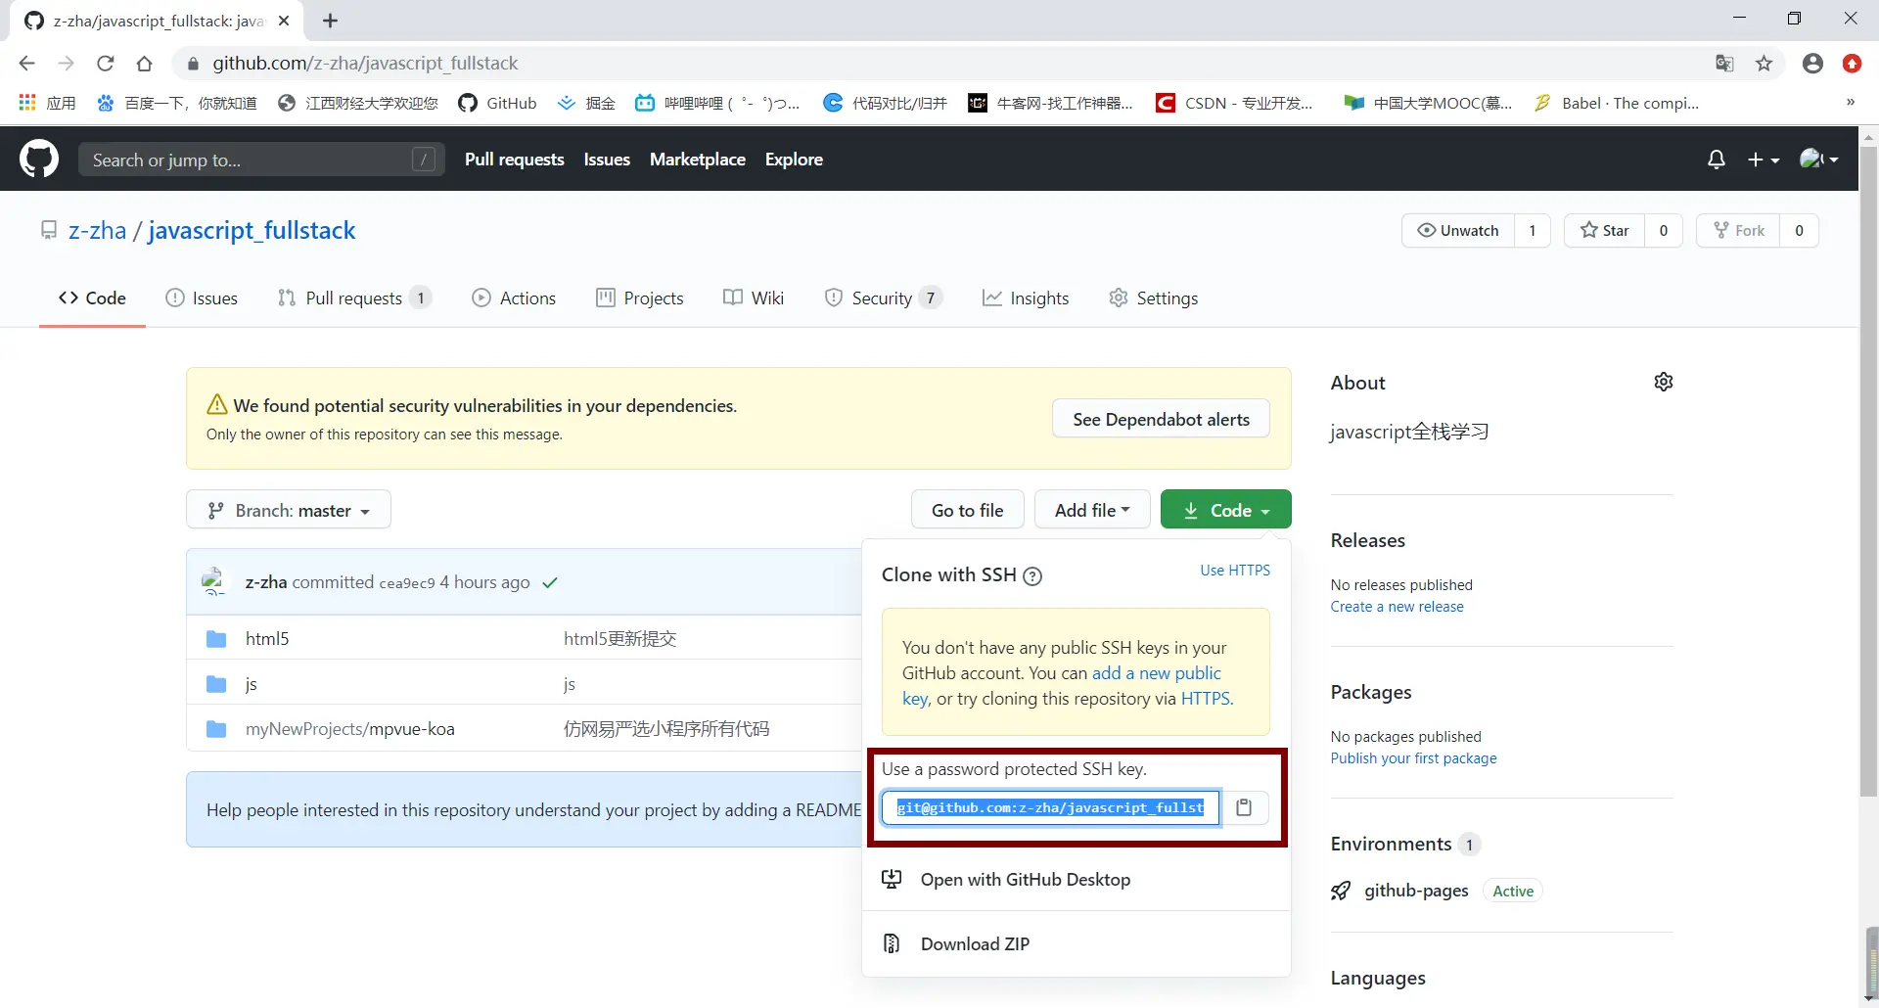Open the Bilibili bookmark
1879x1008 pixels.
point(717,103)
